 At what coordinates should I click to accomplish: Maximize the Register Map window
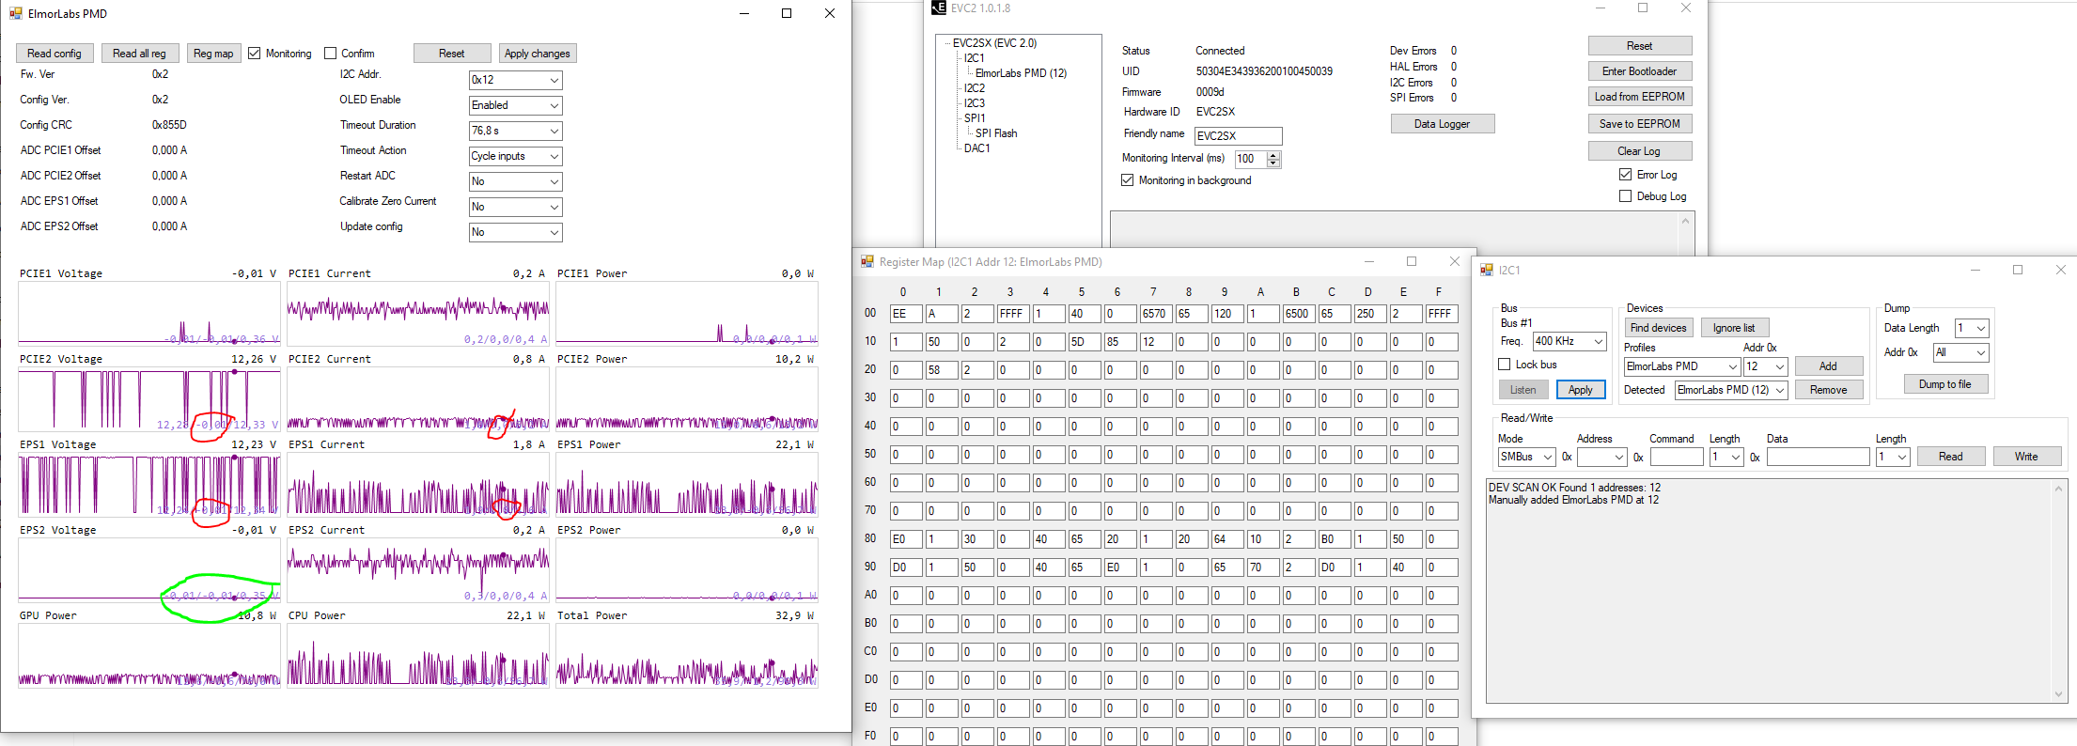(x=1411, y=261)
